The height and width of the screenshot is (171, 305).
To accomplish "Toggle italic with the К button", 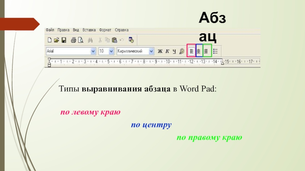I will [x=167, y=51].
